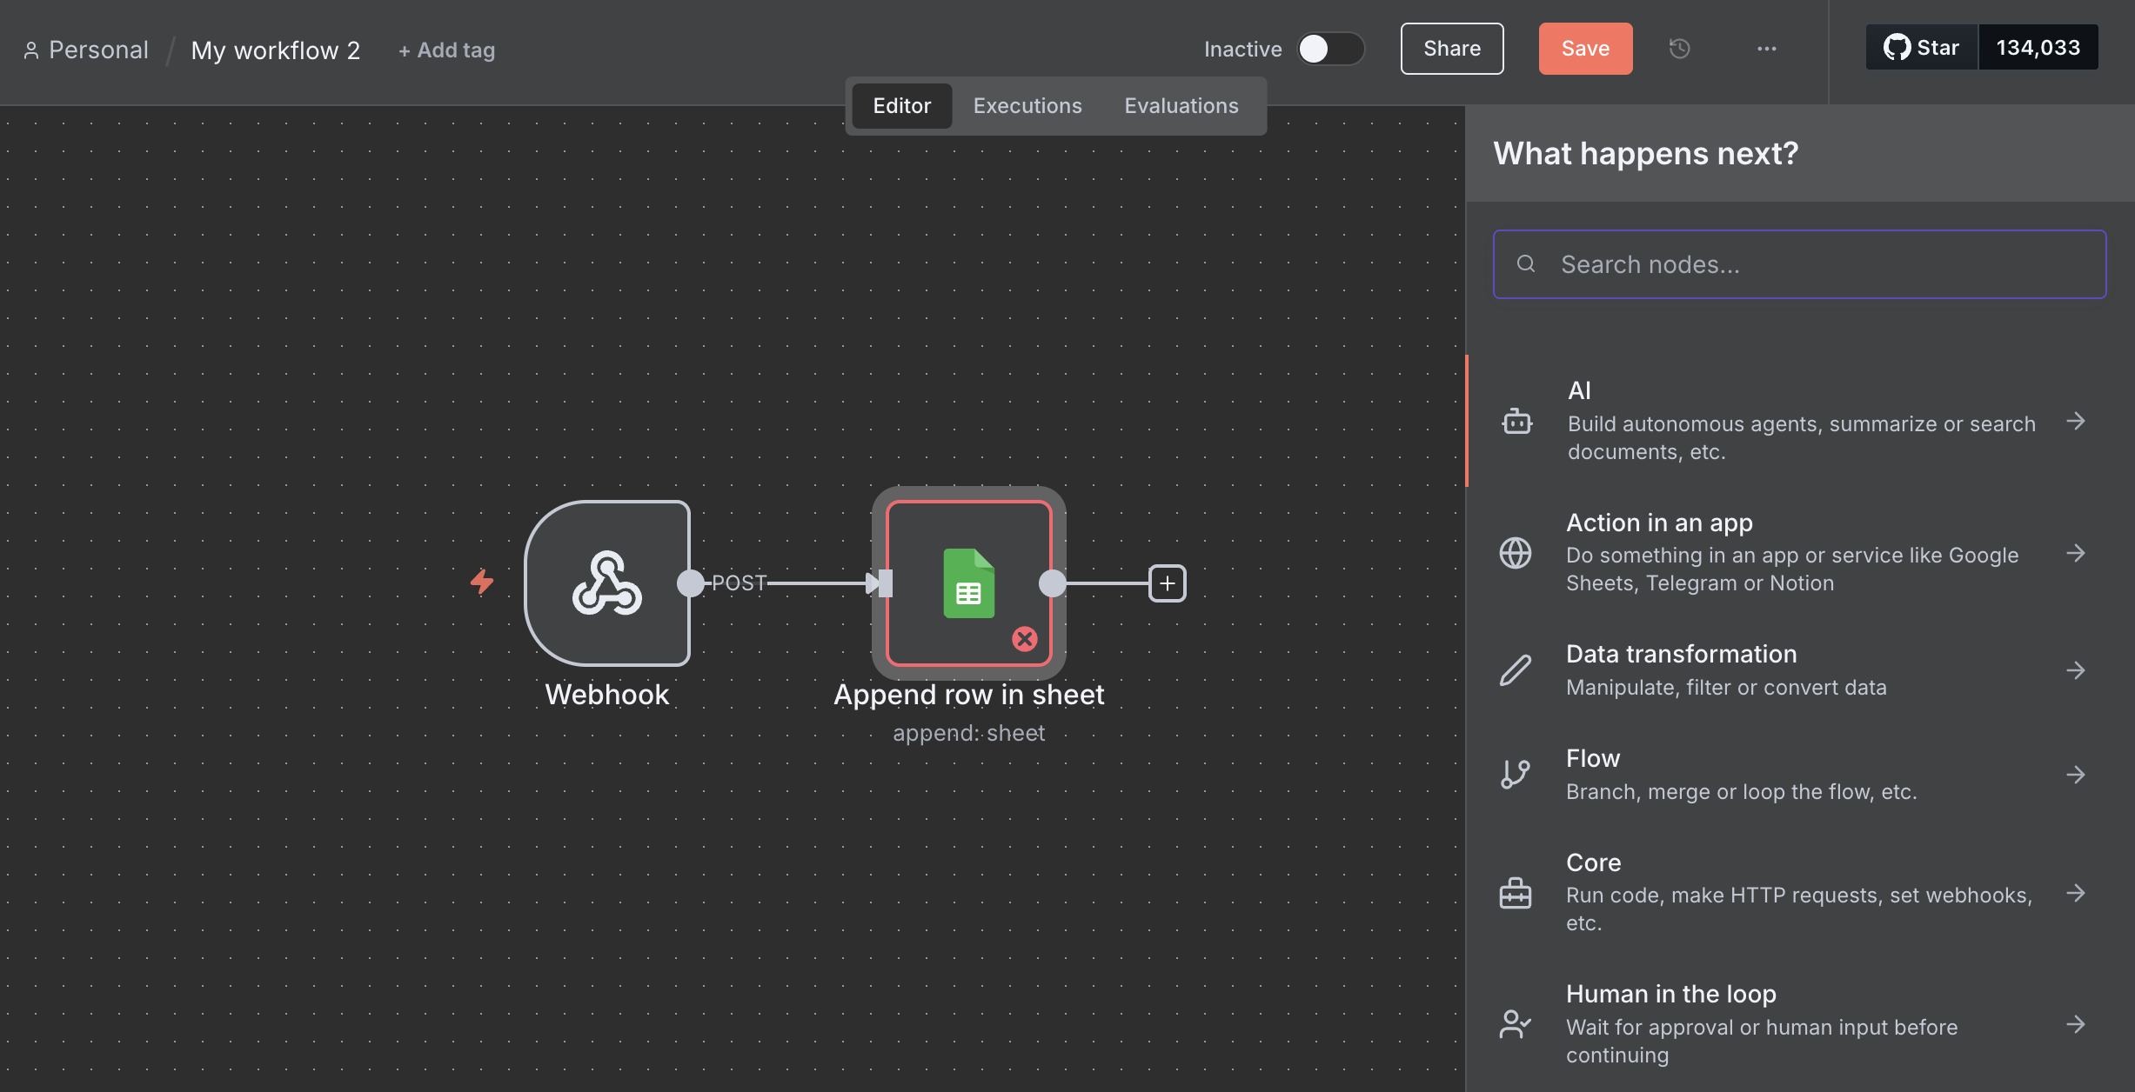Click the Save button

pos(1585,49)
